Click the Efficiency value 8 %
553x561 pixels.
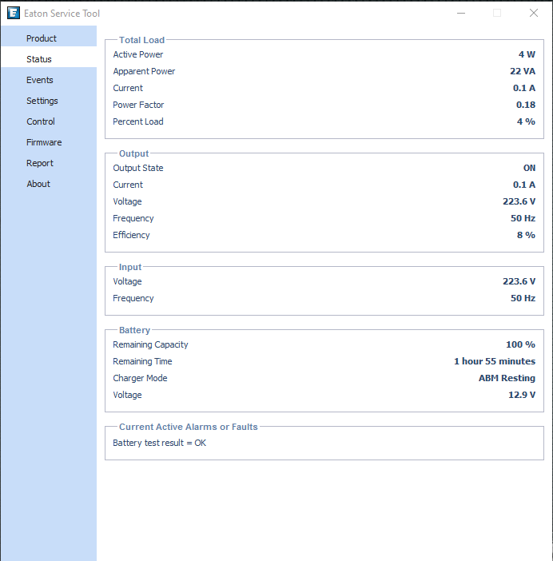[x=526, y=235]
